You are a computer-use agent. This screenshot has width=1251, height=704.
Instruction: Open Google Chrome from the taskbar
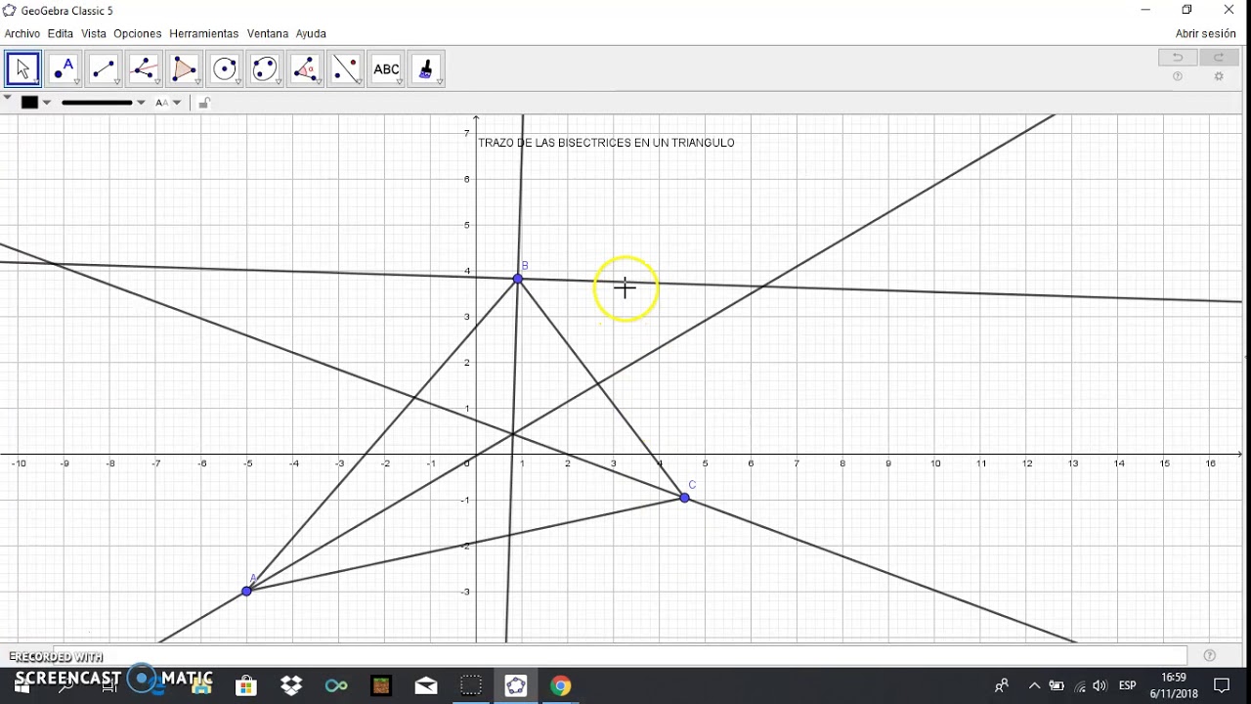click(x=560, y=685)
